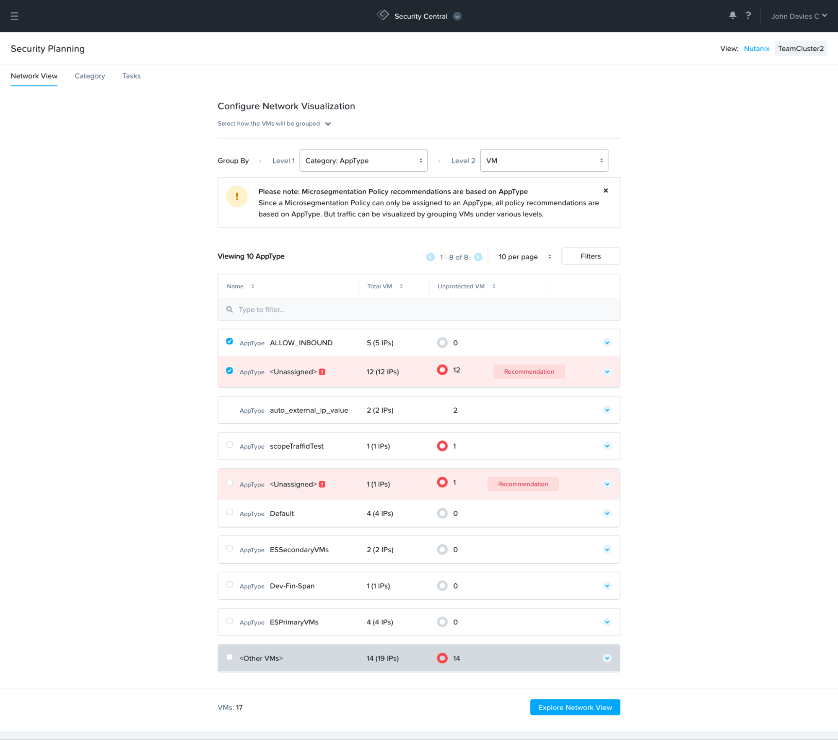Open Level 1 Category: AppType dropdown
This screenshot has height=740, width=838.
coord(363,160)
